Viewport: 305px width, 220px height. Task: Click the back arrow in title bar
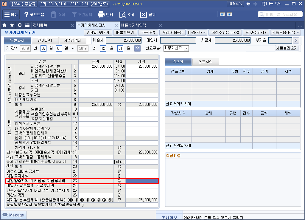(248, 4)
